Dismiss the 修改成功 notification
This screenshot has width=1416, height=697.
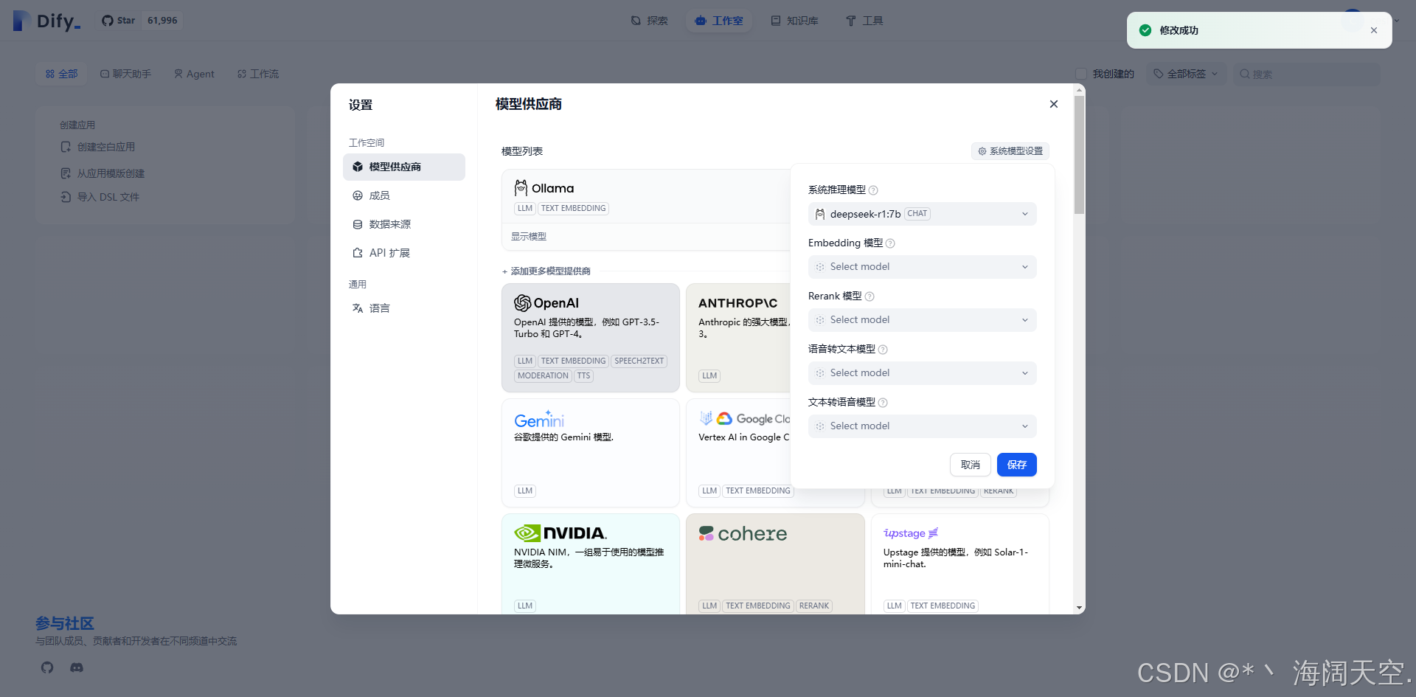pos(1374,30)
